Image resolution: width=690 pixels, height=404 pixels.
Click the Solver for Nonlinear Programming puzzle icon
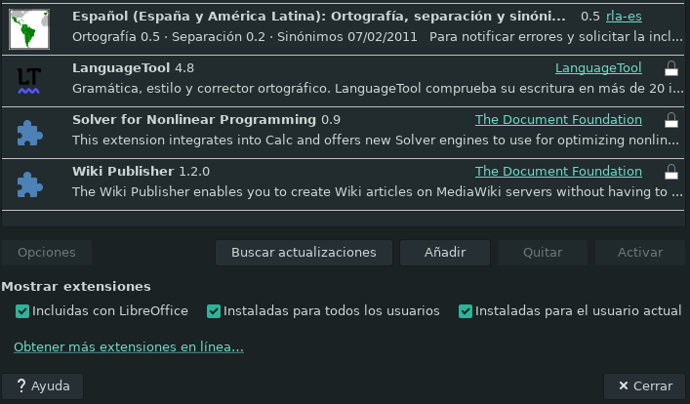[29, 132]
